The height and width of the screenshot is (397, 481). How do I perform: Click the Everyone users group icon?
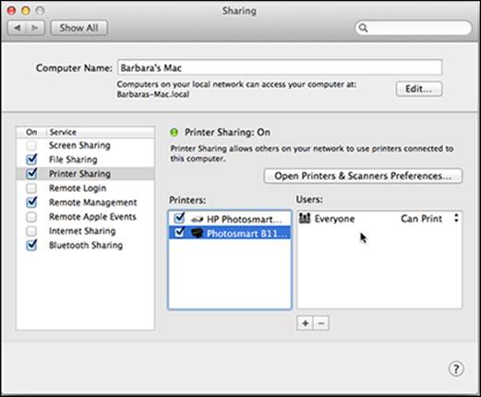coord(305,219)
